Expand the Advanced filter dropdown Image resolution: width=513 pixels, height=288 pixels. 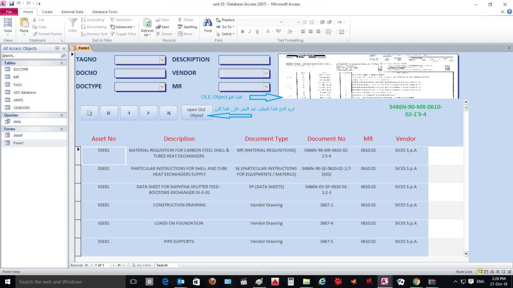[123, 27]
